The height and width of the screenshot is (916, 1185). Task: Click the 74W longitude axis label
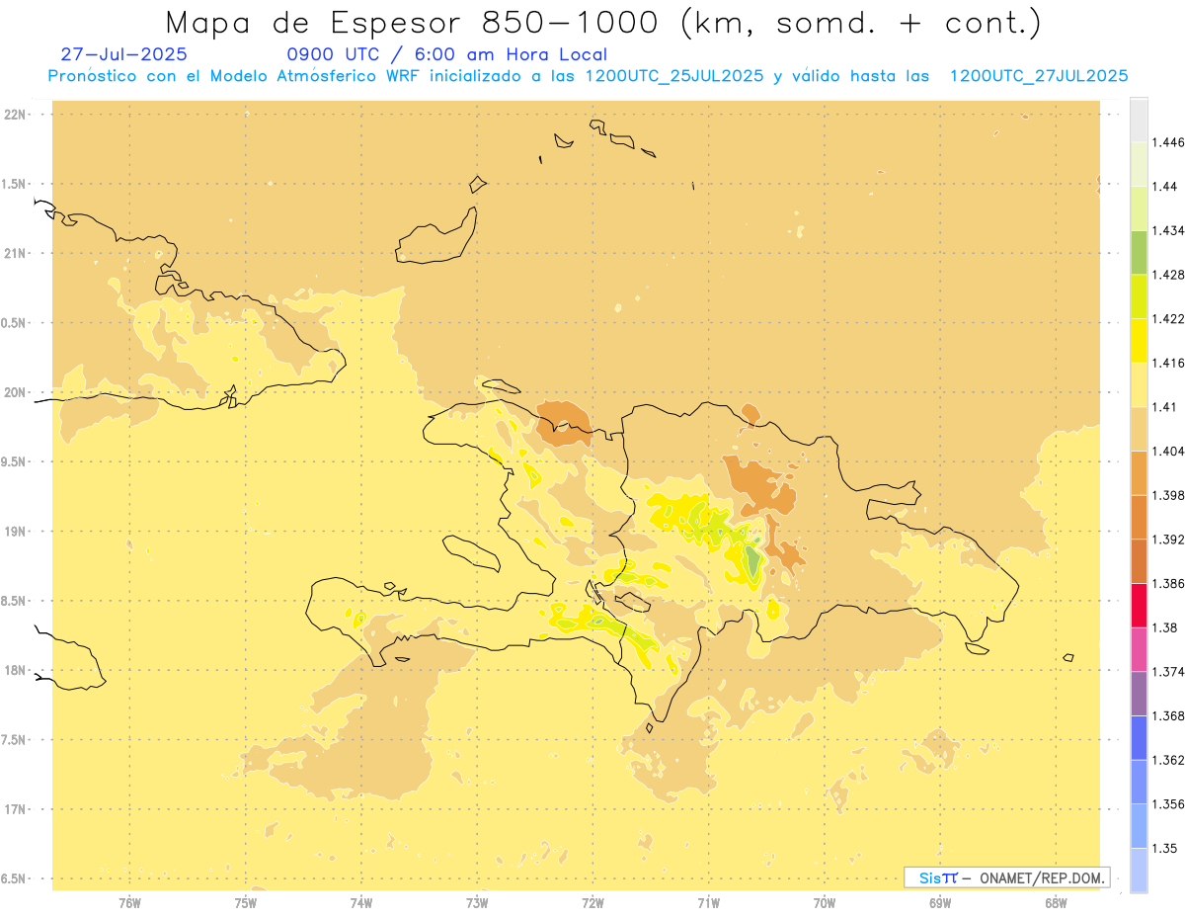pos(361,903)
